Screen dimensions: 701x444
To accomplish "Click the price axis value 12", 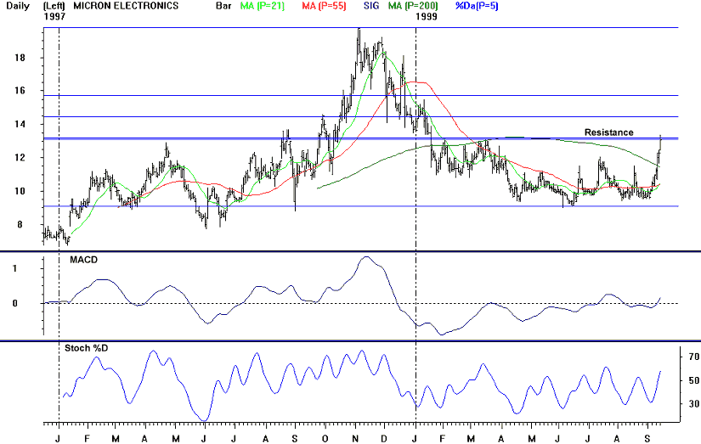I will (x=20, y=158).
